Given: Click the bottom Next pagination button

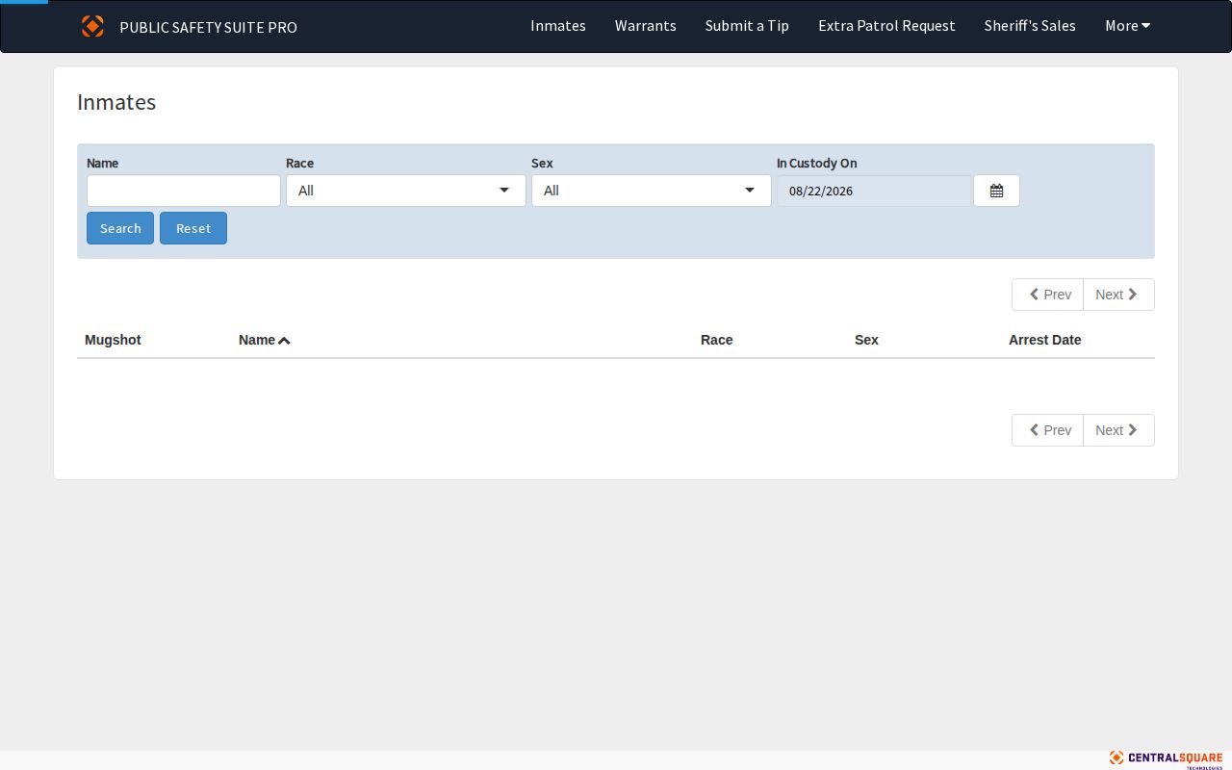Looking at the screenshot, I should [x=1118, y=430].
